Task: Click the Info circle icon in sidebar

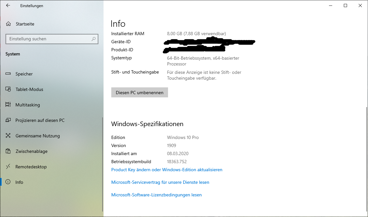Action: pyautogui.click(x=8, y=182)
